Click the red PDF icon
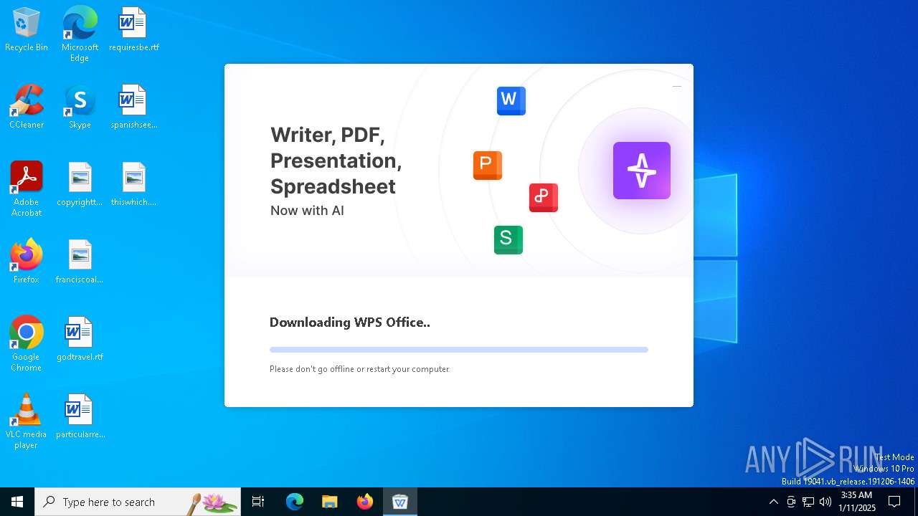918x516 pixels. [544, 198]
